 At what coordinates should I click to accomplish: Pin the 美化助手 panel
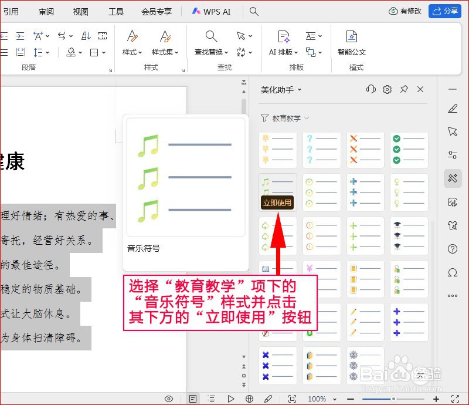[404, 89]
